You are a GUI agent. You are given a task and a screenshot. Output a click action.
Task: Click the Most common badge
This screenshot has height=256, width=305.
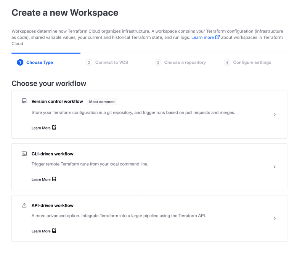(x=102, y=102)
